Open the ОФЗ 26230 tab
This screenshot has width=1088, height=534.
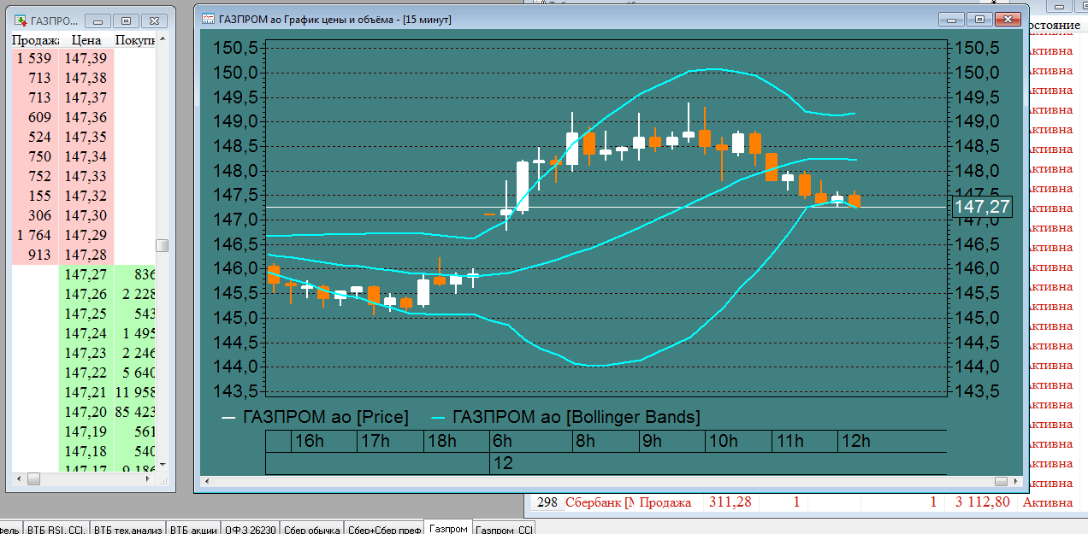coord(251,529)
